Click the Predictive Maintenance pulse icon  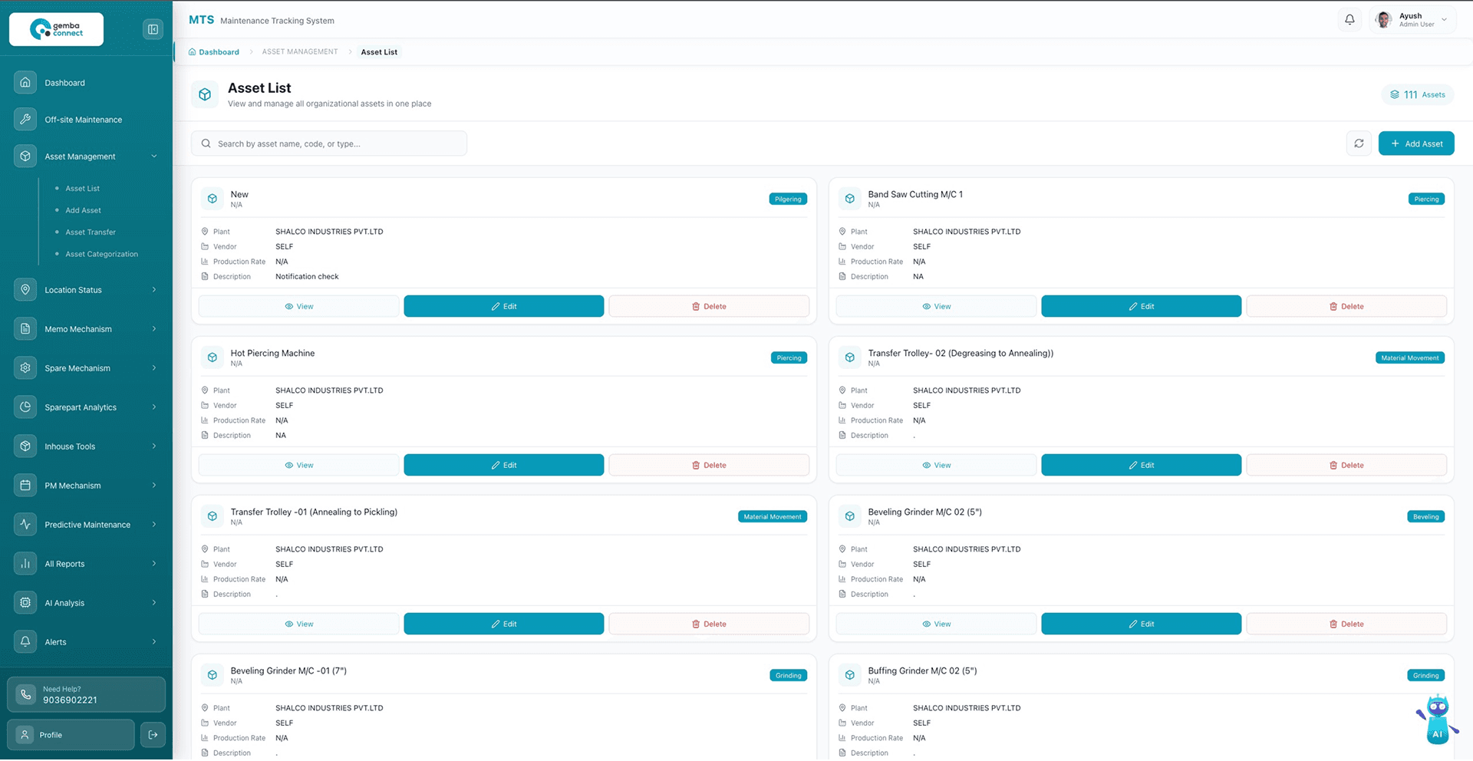pos(25,524)
